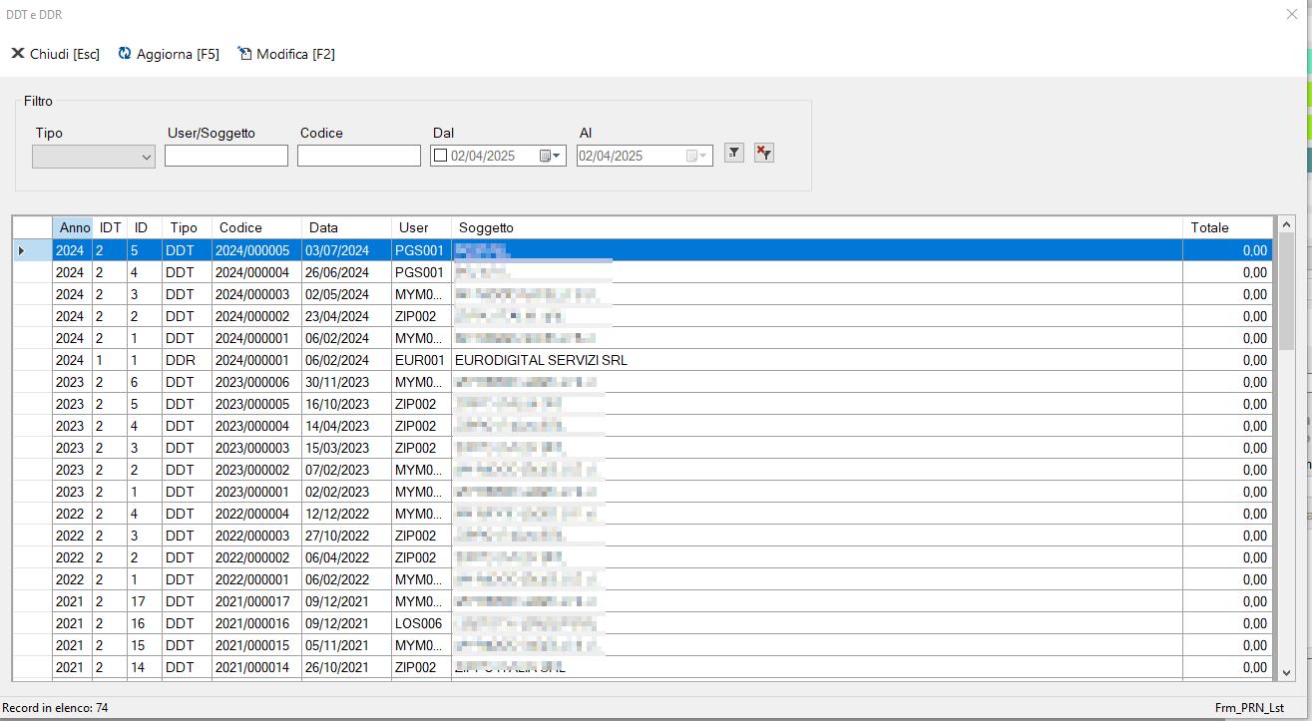Select user cell LOS006
This screenshot has height=721, width=1312.
[421, 623]
